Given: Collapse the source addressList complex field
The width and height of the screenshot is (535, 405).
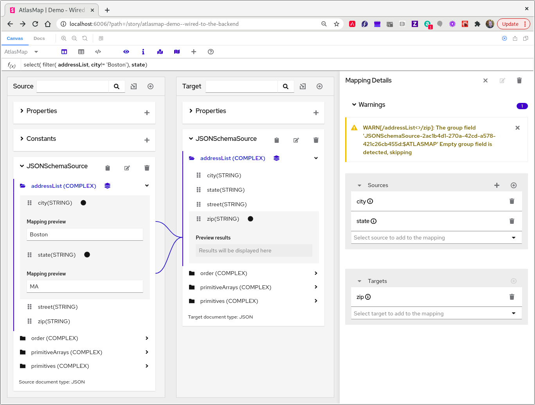Looking at the screenshot, I should 146,185.
